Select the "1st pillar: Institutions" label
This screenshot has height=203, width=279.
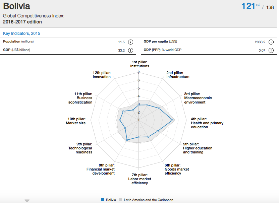point(139,64)
